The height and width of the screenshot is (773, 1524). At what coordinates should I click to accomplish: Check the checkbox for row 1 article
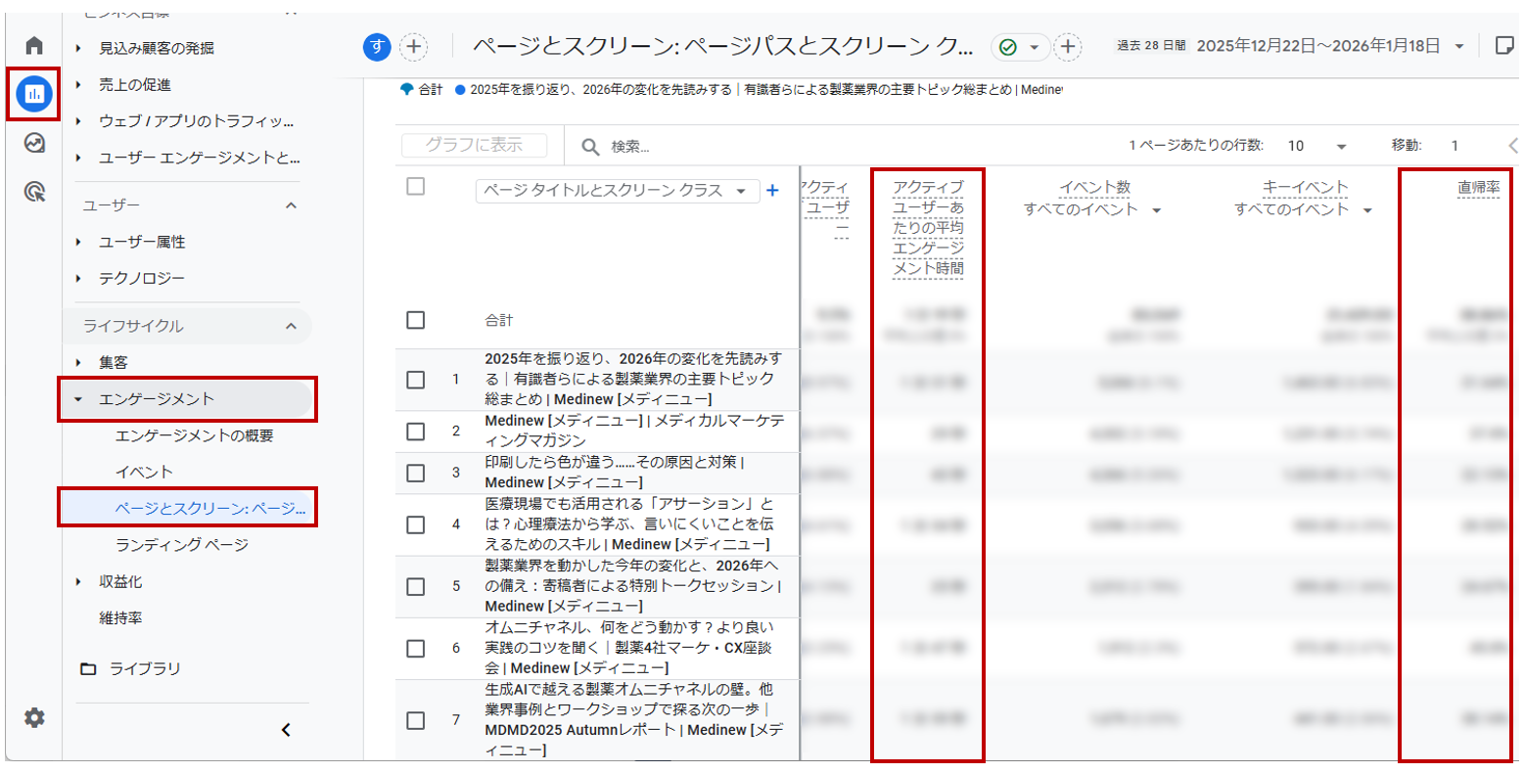[x=416, y=380]
